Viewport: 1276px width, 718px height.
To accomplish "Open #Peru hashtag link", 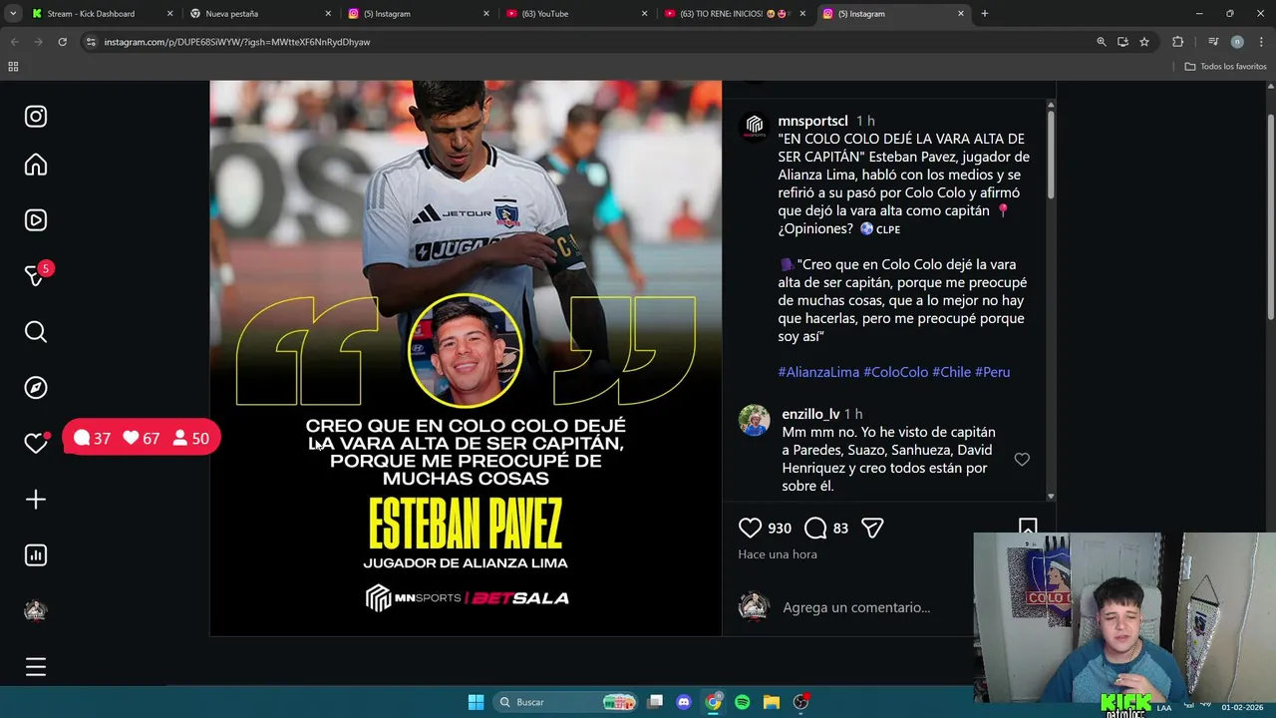I will coord(992,372).
